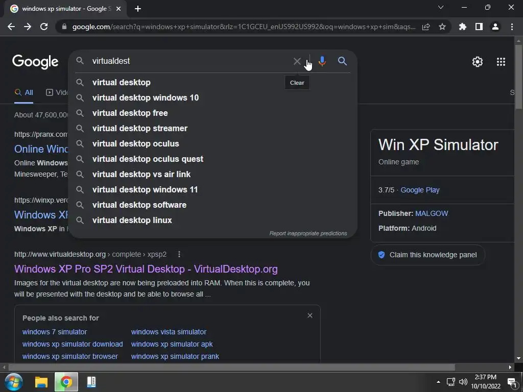This screenshot has height=392, width=523.
Task: Click the horizontal scrollbar right arrow
Action: (510, 367)
